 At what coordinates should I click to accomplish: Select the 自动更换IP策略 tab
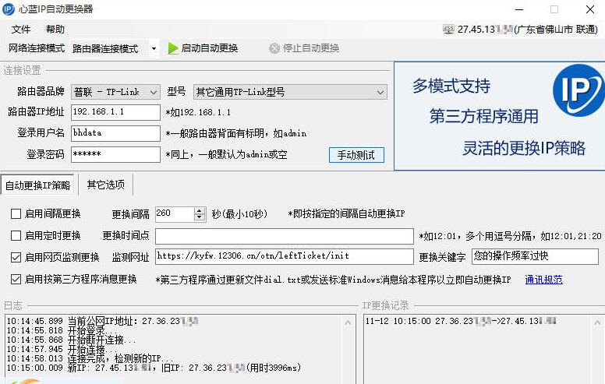[37, 185]
